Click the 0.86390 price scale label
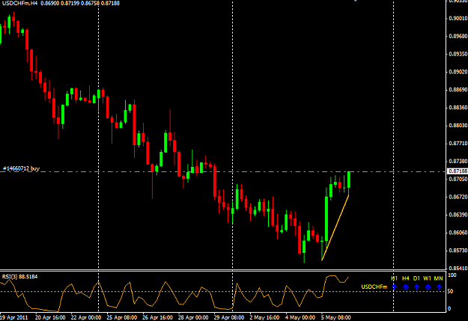The width and height of the screenshot is (468, 321). click(458, 215)
